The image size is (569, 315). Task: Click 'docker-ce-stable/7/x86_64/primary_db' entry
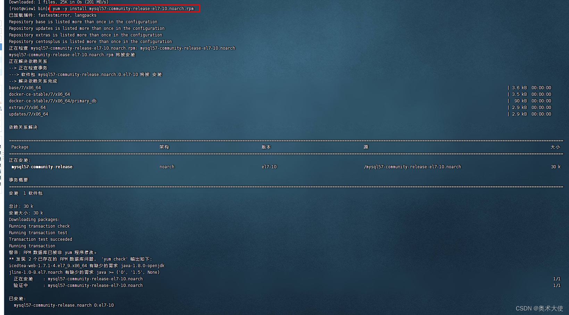click(53, 101)
